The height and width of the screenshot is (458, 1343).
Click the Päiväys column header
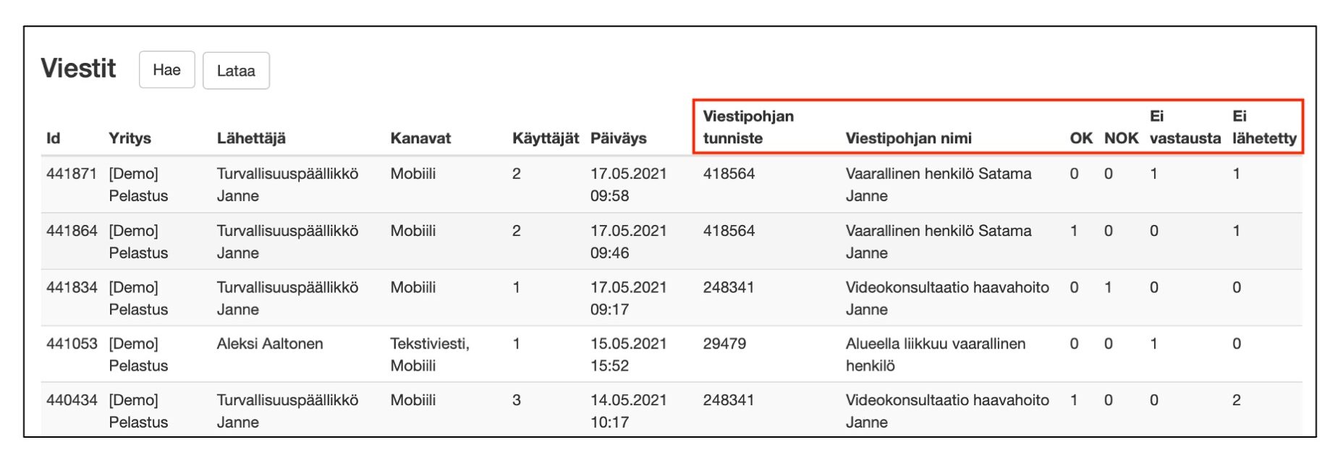tap(618, 138)
